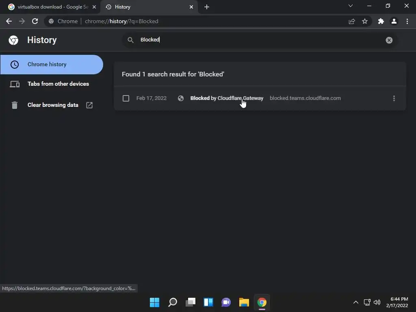416x312 pixels.
Task: Open the Chrome profile avatar
Action: coord(394,21)
